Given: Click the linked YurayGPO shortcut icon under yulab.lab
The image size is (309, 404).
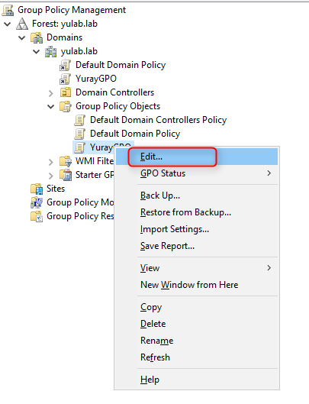Looking at the screenshot, I should pos(65,79).
